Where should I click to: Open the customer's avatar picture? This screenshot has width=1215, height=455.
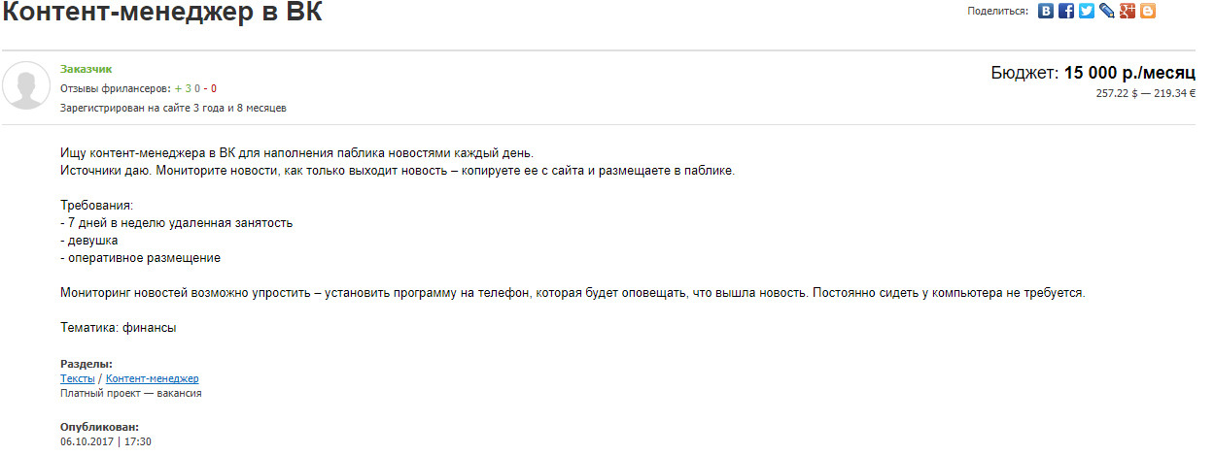(x=26, y=85)
